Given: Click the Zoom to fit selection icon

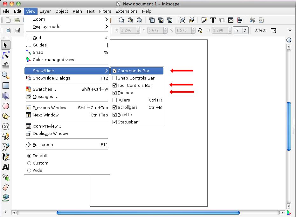Looking at the screenshot, I should point(121,20).
